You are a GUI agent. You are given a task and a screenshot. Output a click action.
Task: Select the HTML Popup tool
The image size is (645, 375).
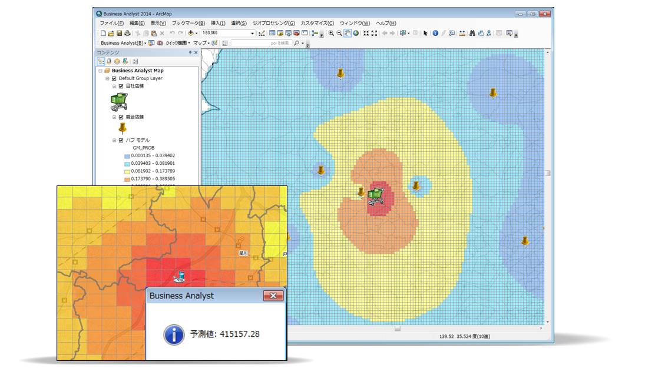click(452, 34)
